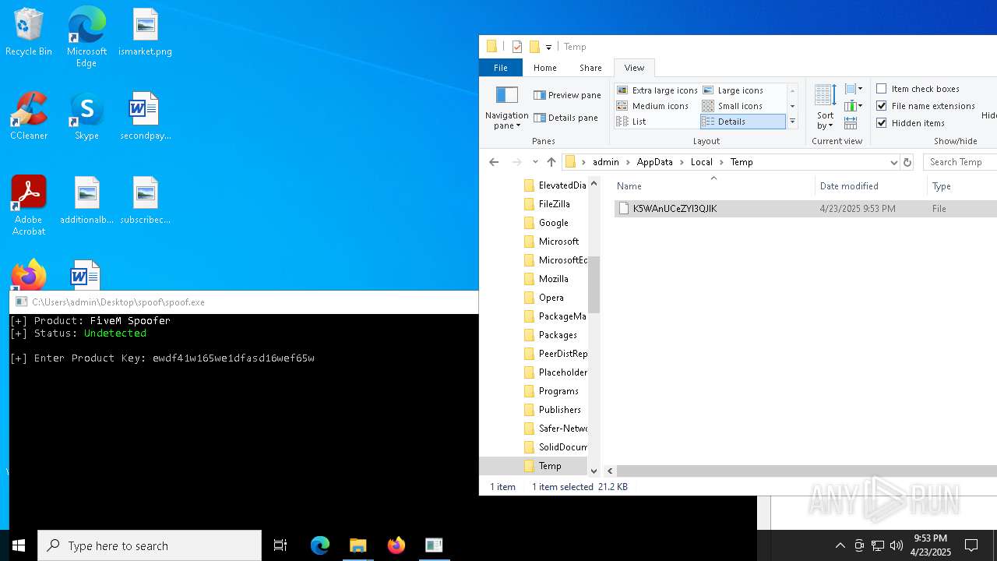Choose Extra large icons layout
Screen dimensions: 997x561
pos(657,90)
